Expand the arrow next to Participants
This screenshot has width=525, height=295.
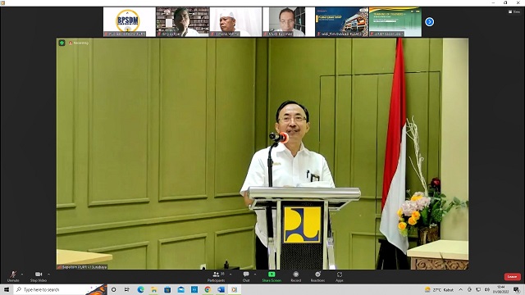coord(231,275)
